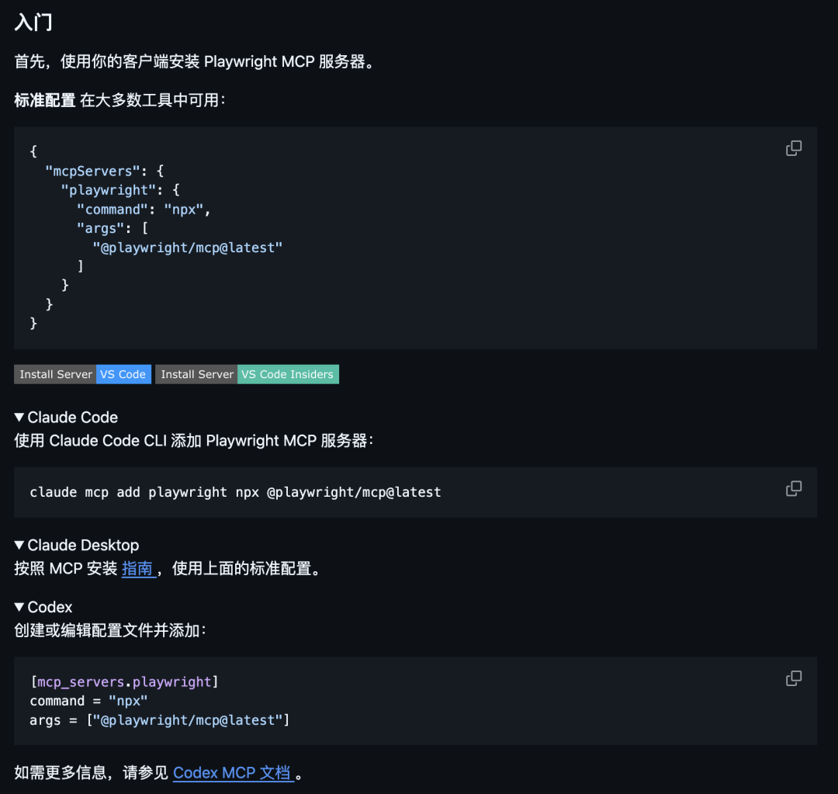Image resolution: width=838 pixels, height=794 pixels.
Task: Click the "mcpServers" key line
Action: 105,171
